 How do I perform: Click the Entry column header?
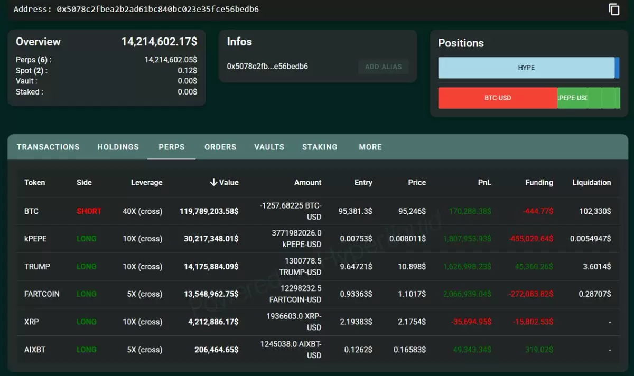pos(363,182)
